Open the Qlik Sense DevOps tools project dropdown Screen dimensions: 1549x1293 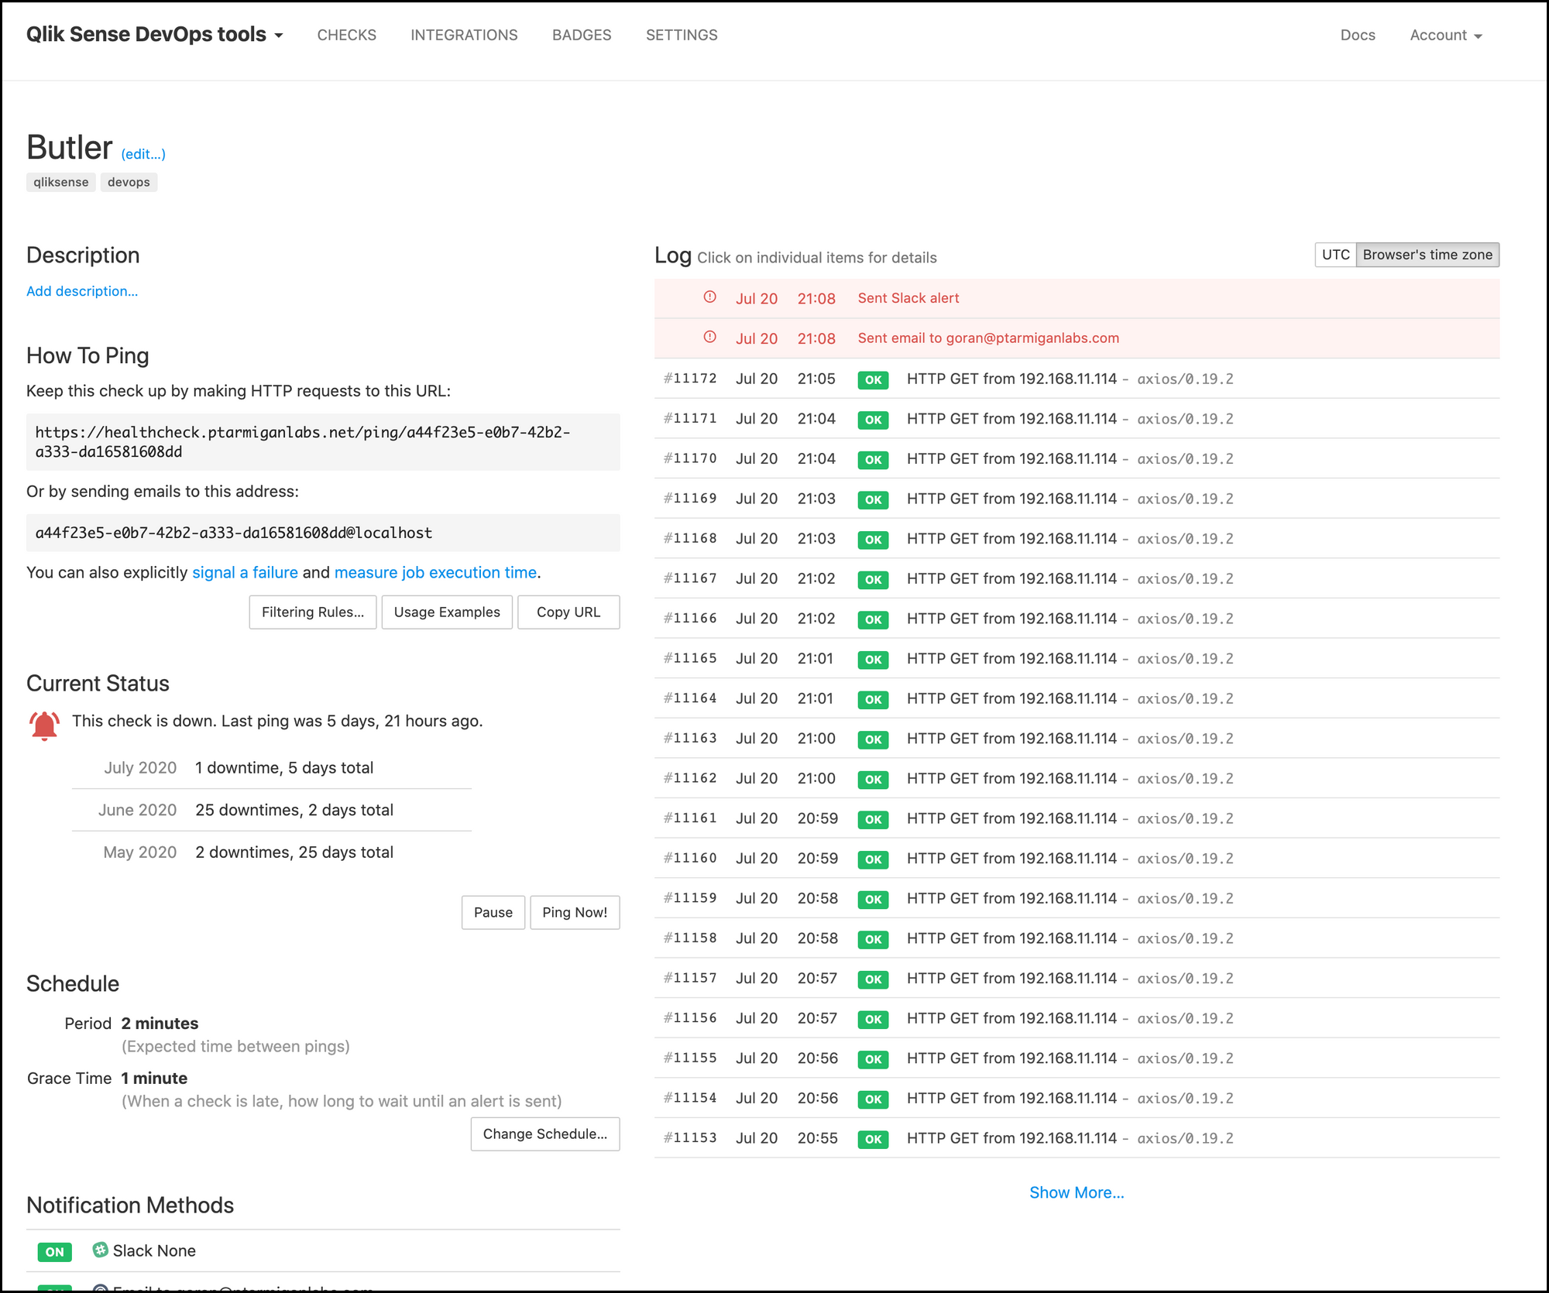point(155,35)
